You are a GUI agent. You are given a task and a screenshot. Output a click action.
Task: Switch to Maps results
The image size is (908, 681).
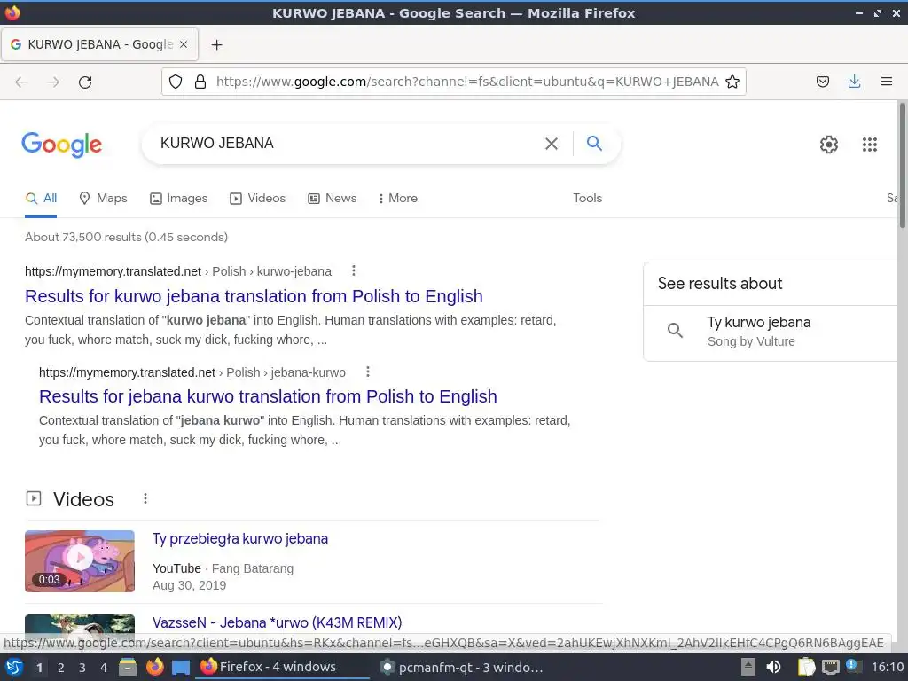[x=103, y=198]
